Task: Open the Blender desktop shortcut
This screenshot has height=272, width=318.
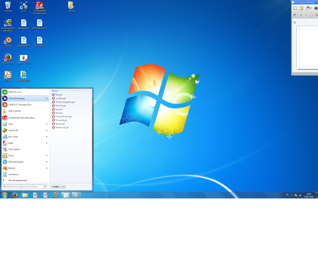Action: [x=8, y=41]
